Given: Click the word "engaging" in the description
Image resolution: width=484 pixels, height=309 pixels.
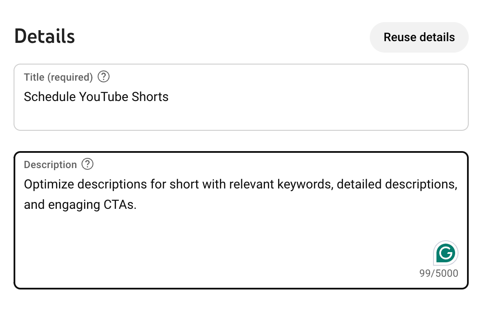Looking at the screenshot, I should point(75,205).
